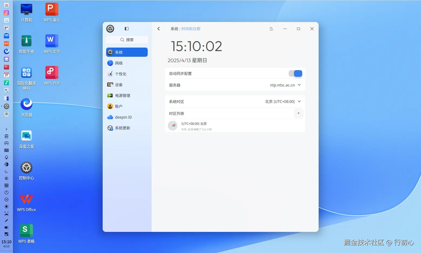
Task: Open the 服务器 ntp.ntsc.ac.cn dropdown
Action: click(x=285, y=85)
